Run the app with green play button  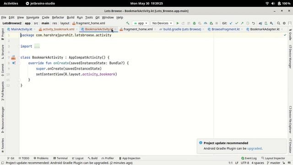coord(178,23)
